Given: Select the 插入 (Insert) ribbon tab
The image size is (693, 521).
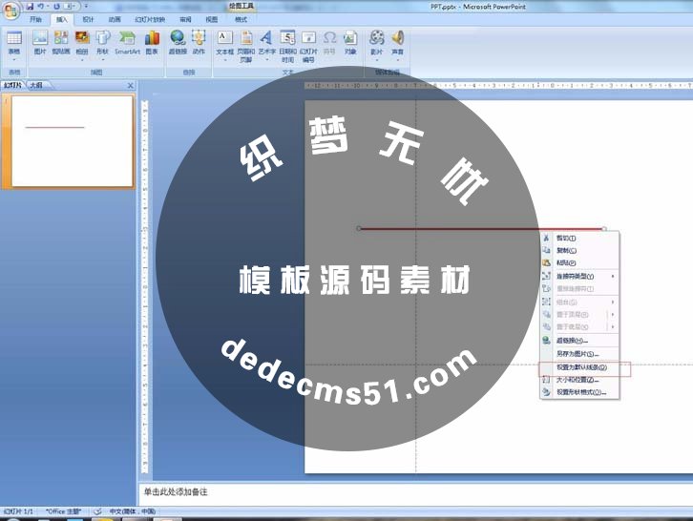Looking at the screenshot, I should tap(62, 19).
